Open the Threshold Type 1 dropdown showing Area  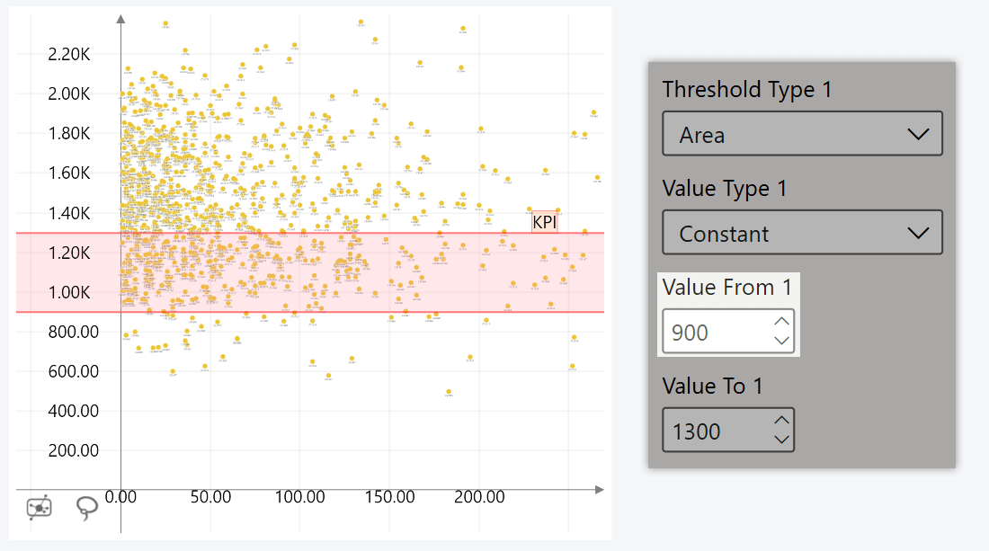point(802,133)
